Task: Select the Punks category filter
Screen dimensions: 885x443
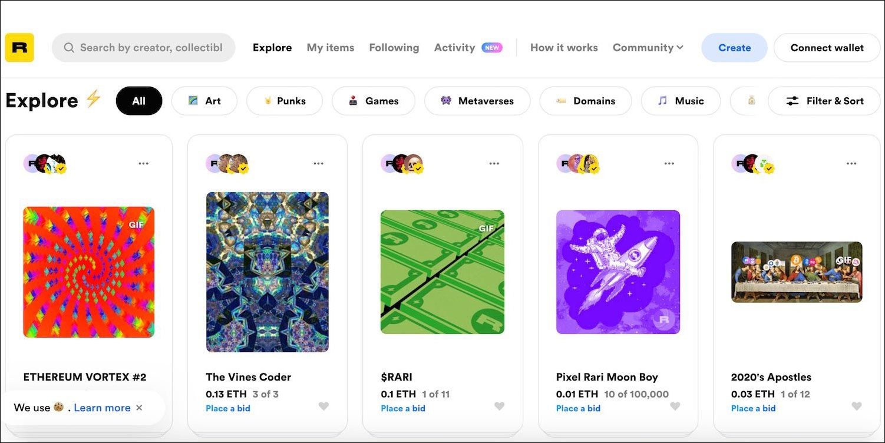Action: click(x=284, y=101)
